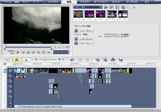The width and height of the screenshot is (161, 112).
Task: Go to the エフェクト step tab
Action: (85, 2)
